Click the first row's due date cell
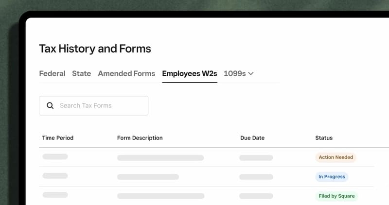 pyautogui.click(x=256, y=158)
